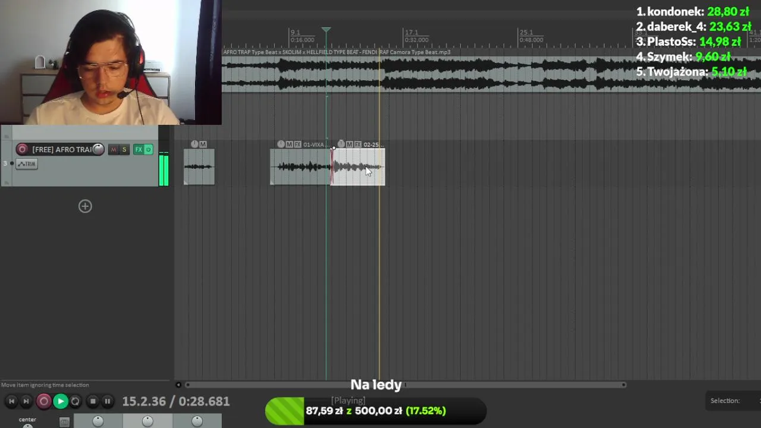Click the transport record button

(x=43, y=401)
